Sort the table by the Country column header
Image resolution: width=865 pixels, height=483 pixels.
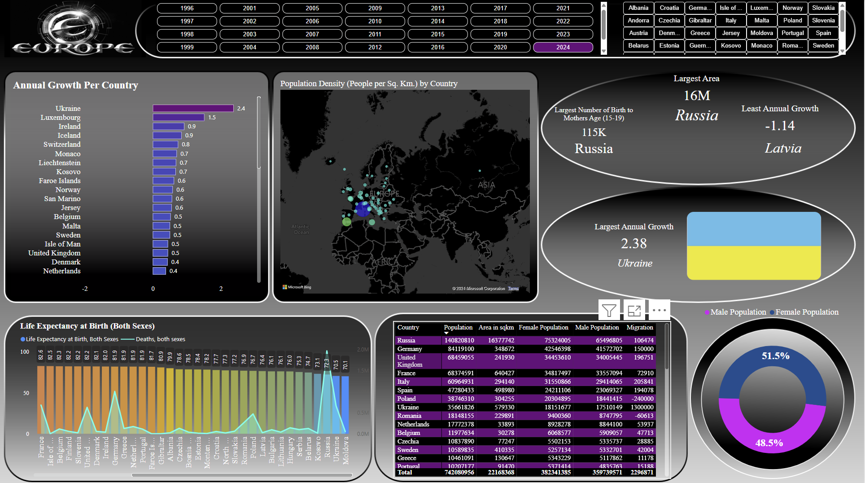[408, 328]
